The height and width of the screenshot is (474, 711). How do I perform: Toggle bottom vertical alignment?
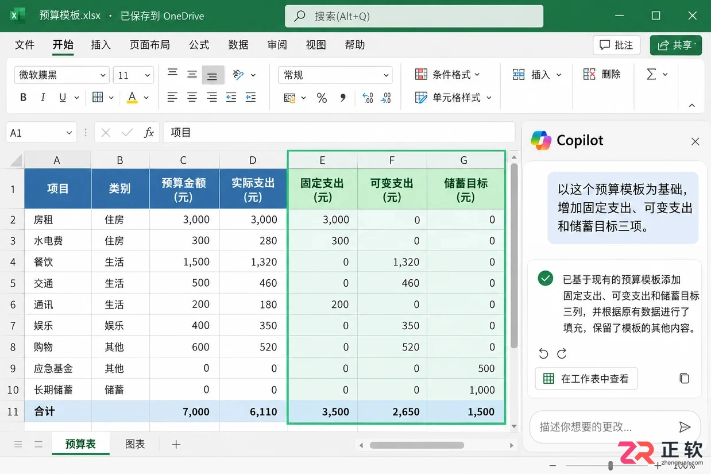(x=212, y=76)
